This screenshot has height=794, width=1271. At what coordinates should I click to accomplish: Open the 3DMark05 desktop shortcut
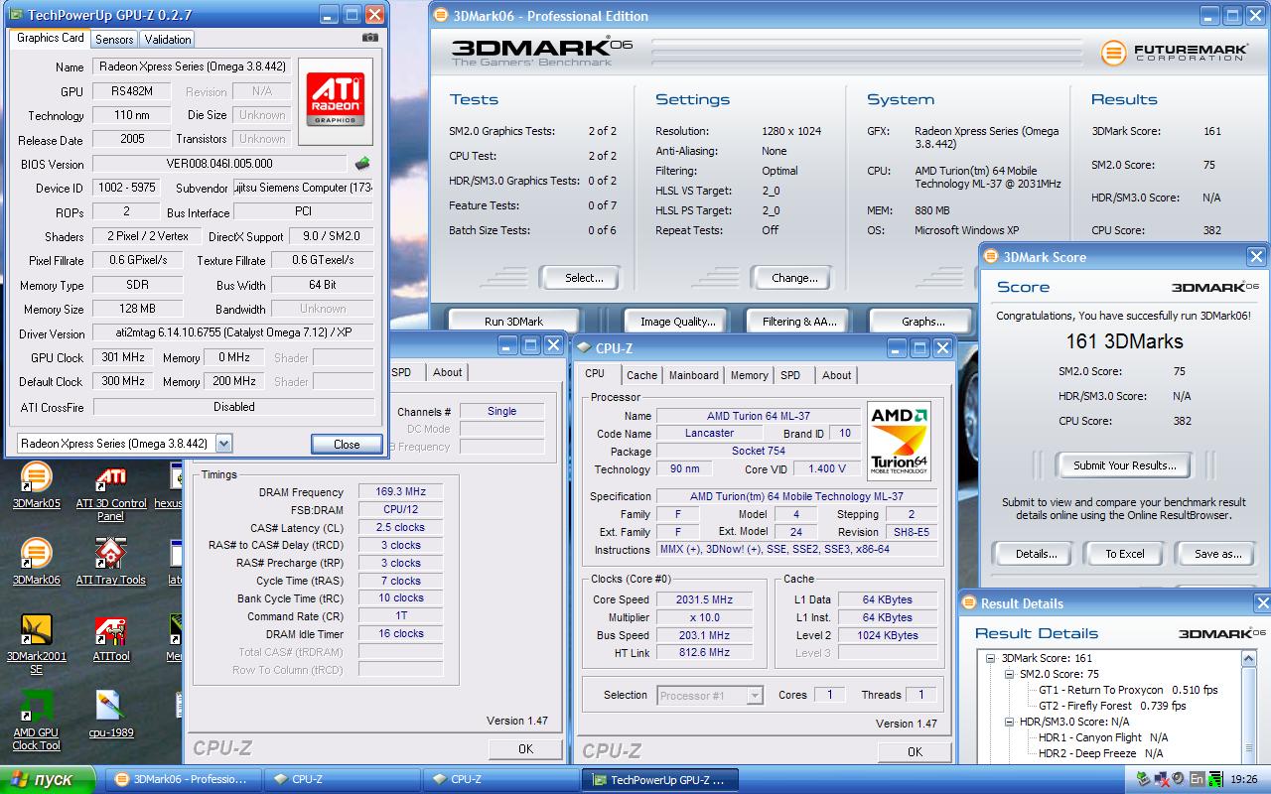[36, 485]
